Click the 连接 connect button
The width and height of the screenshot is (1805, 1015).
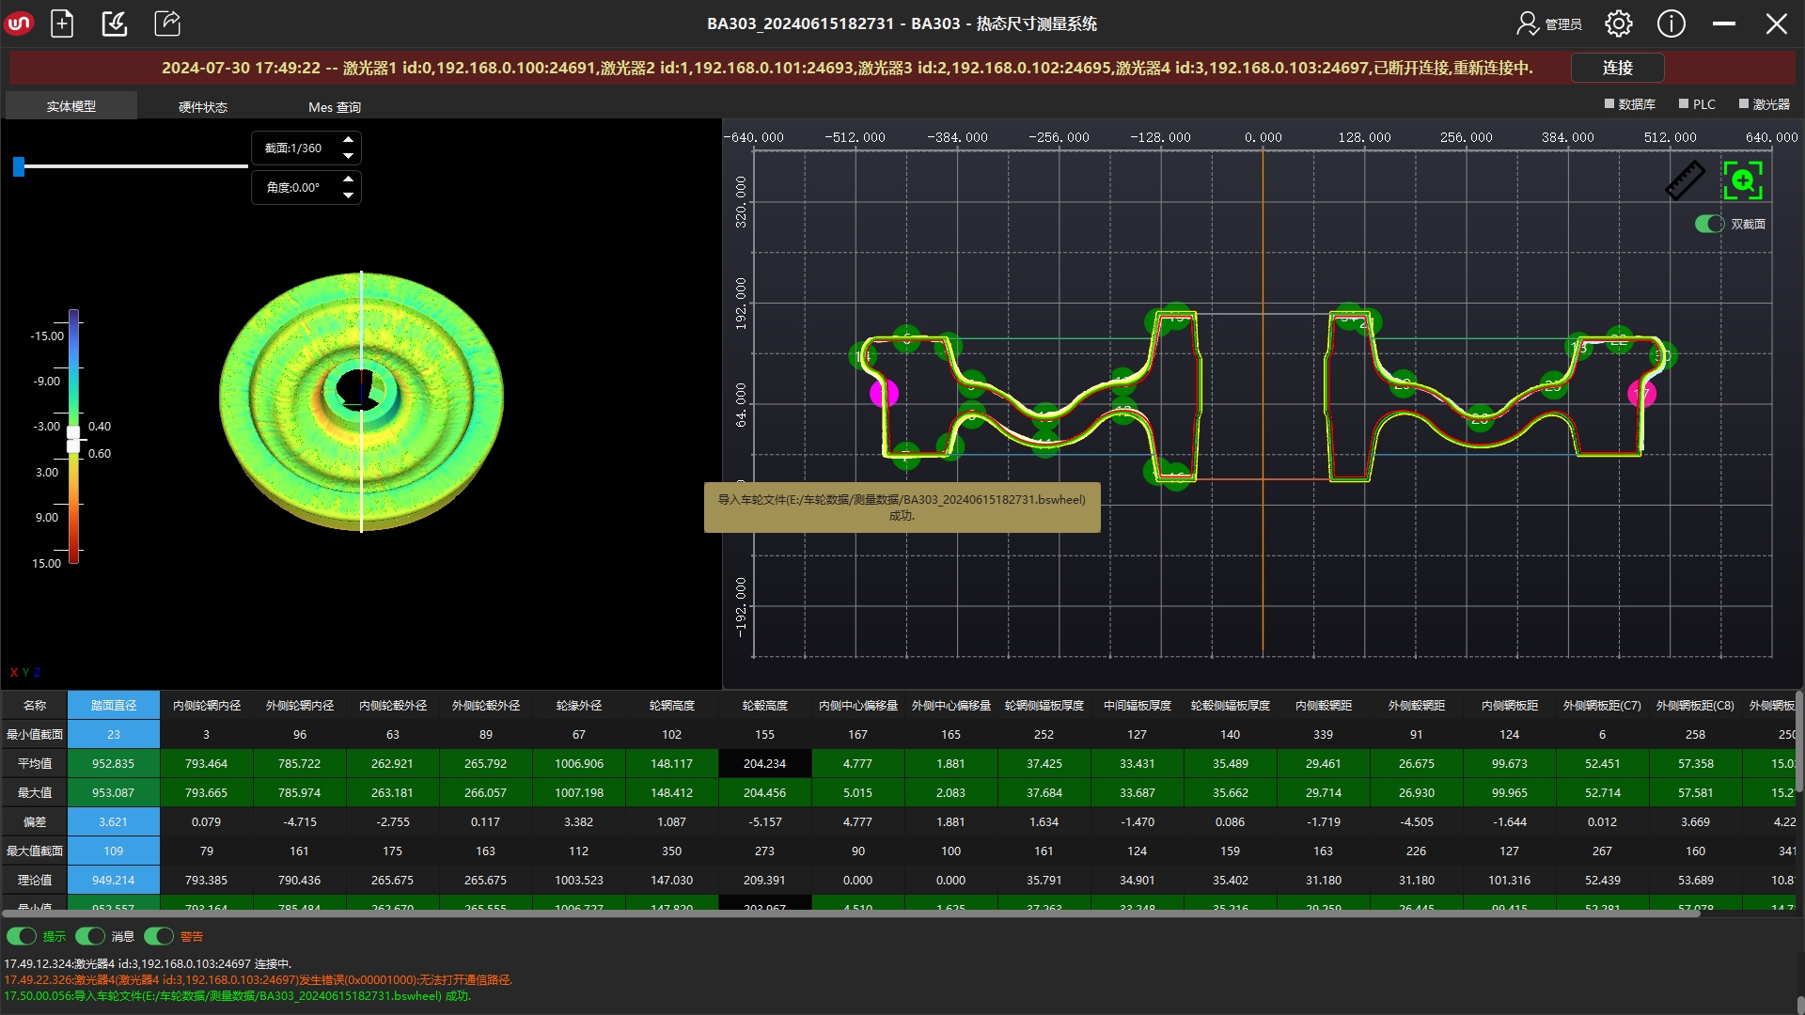pyautogui.click(x=1617, y=68)
